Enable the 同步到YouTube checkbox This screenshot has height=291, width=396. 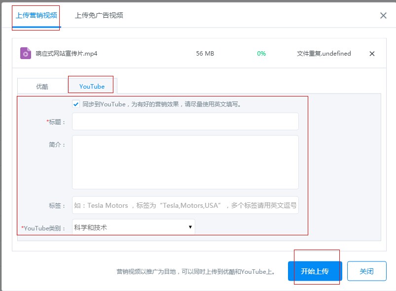click(x=76, y=104)
